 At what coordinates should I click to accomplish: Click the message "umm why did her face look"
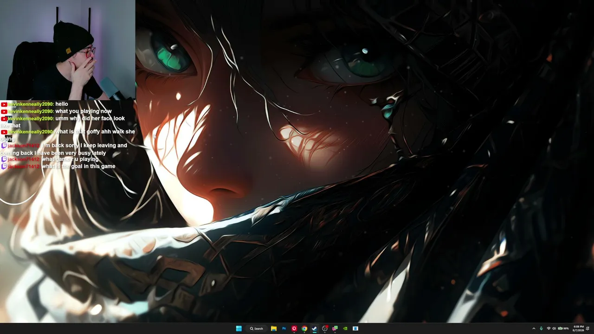(x=90, y=118)
